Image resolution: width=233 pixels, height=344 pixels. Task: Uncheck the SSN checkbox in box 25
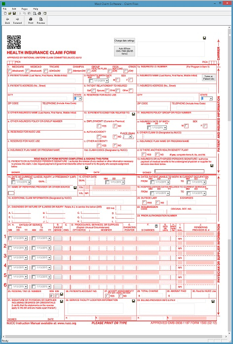[x=51, y=295]
